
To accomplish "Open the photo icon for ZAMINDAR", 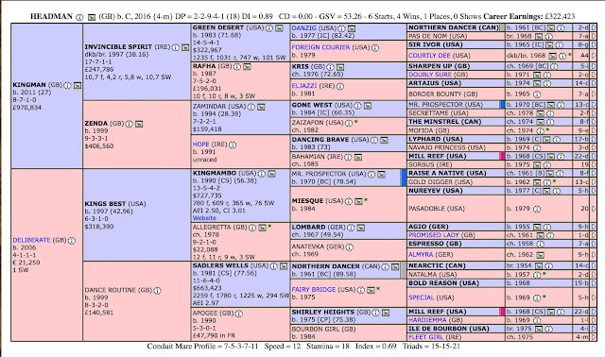I will coord(261,107).
